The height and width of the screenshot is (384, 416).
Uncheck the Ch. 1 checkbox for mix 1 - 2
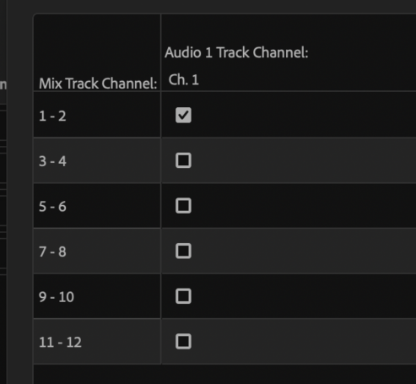(183, 115)
